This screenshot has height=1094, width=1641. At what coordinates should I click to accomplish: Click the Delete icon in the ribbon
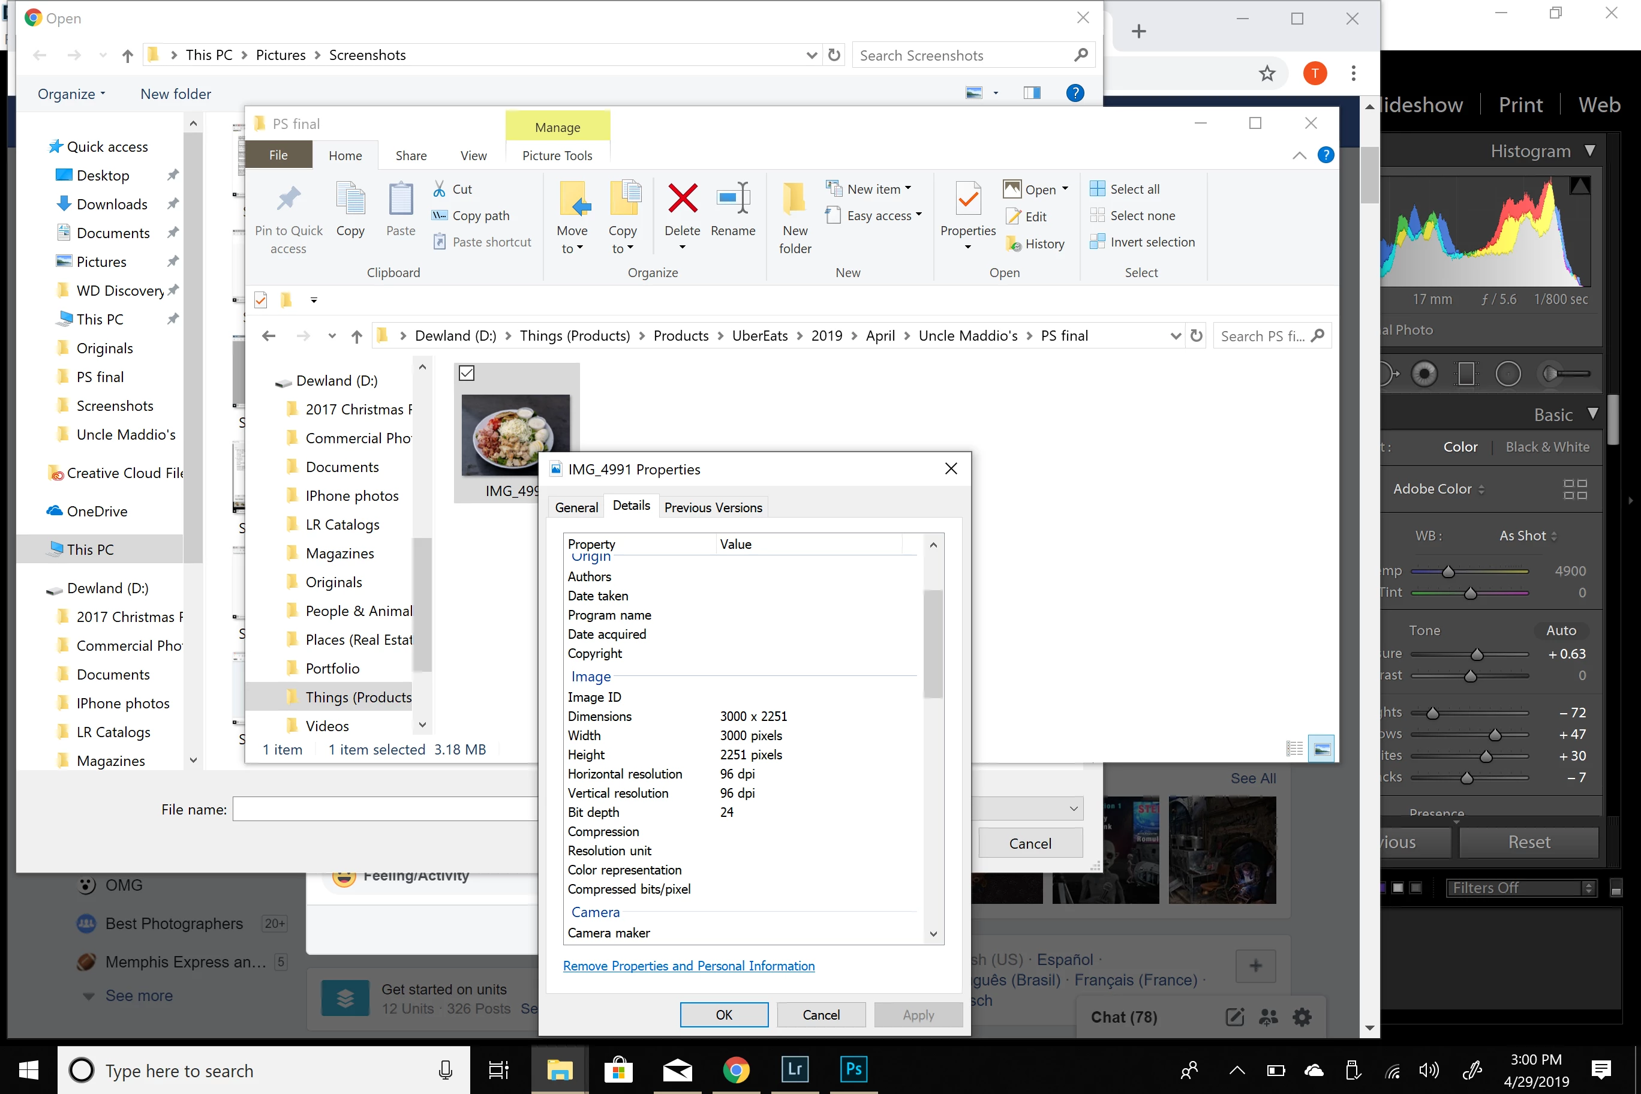[682, 199]
